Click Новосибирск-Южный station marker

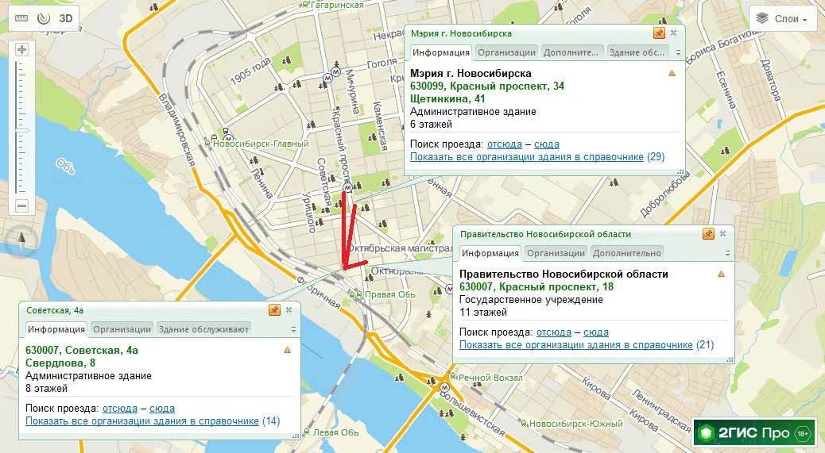[524, 423]
